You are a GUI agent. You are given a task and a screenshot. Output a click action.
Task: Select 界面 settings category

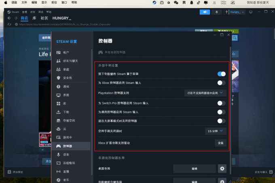pyautogui.click(x=71, y=95)
